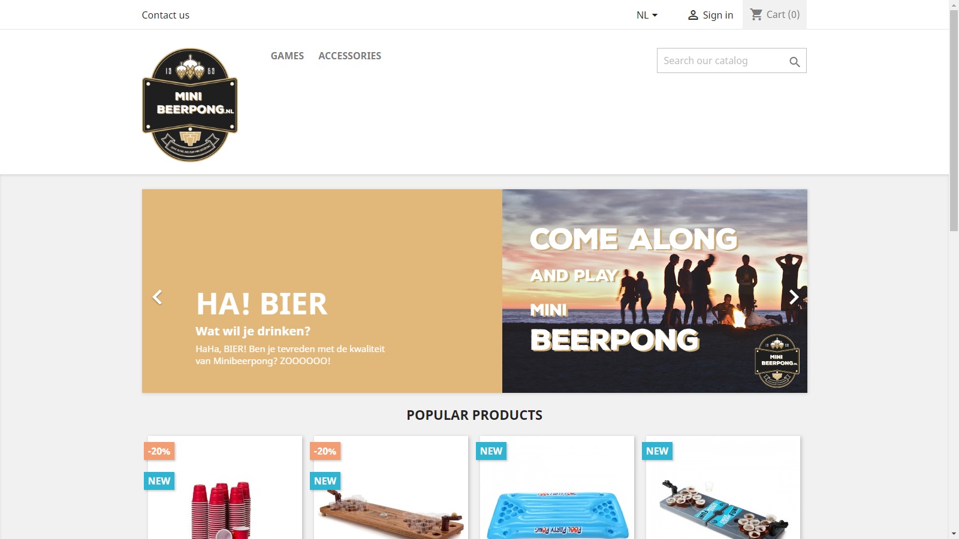This screenshot has height=539, width=959.
Task: Click the Sign in person icon
Action: point(693,15)
